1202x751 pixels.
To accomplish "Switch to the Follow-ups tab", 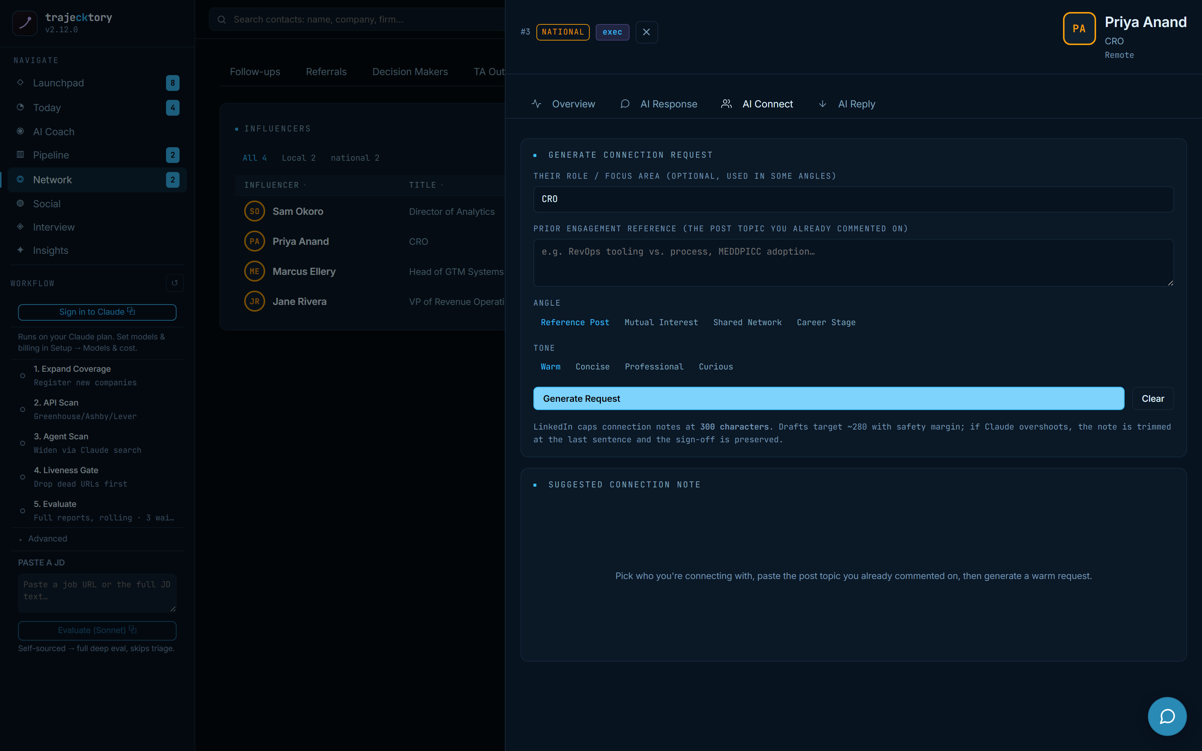I will (255, 71).
